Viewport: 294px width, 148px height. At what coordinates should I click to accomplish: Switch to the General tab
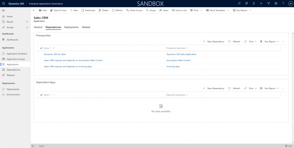[38, 27]
